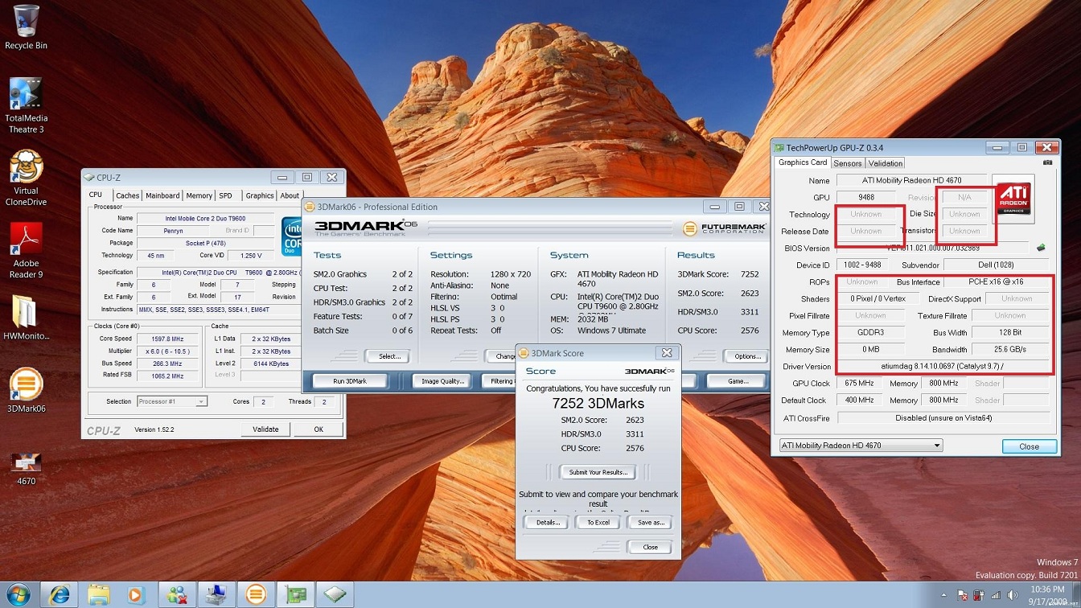Click the Subvendor field showing Dell (1028)
This screenshot has height=608, width=1081.
(x=997, y=265)
